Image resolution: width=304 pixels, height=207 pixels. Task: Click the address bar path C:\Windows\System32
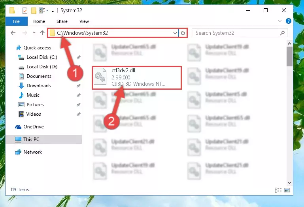click(82, 33)
